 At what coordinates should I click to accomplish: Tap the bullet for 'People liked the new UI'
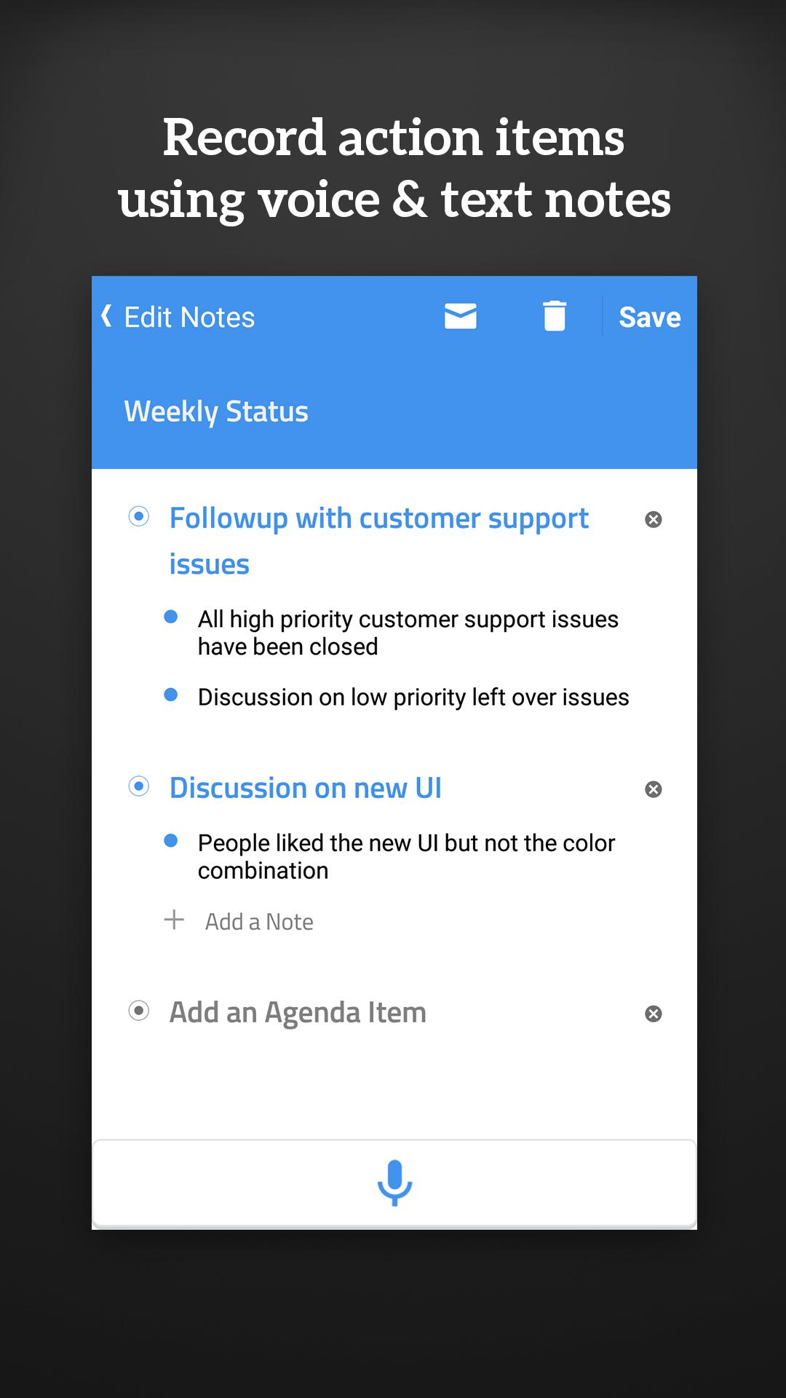(172, 840)
